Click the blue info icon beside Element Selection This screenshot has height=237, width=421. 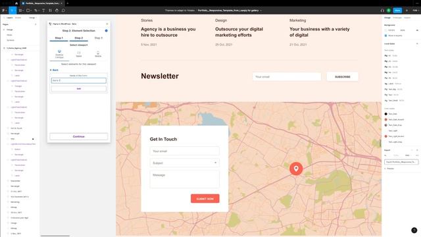(107, 31)
